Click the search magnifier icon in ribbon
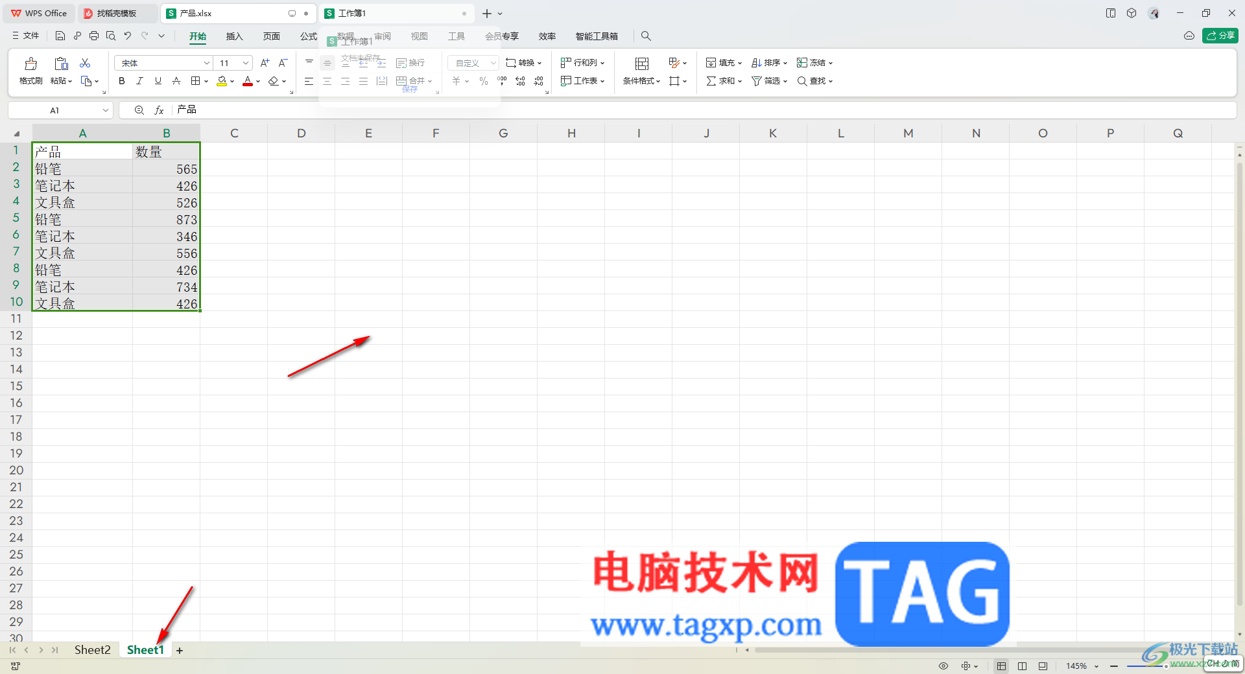 tap(646, 36)
